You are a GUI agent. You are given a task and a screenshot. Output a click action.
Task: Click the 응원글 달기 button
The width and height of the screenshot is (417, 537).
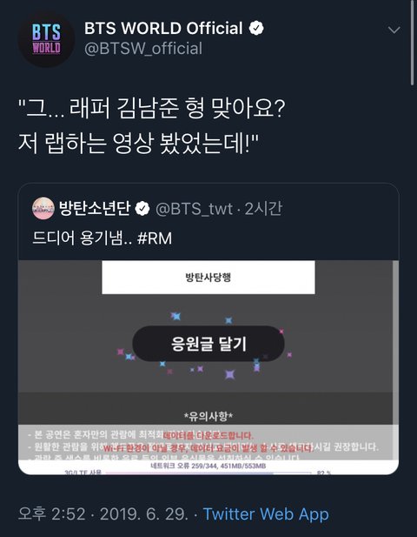tap(208, 344)
